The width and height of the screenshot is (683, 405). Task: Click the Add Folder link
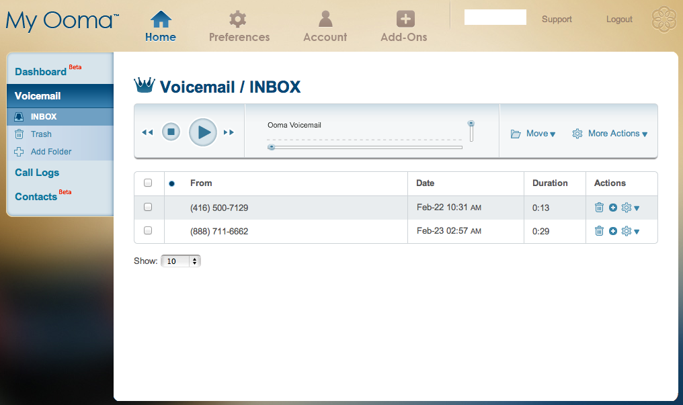click(51, 151)
